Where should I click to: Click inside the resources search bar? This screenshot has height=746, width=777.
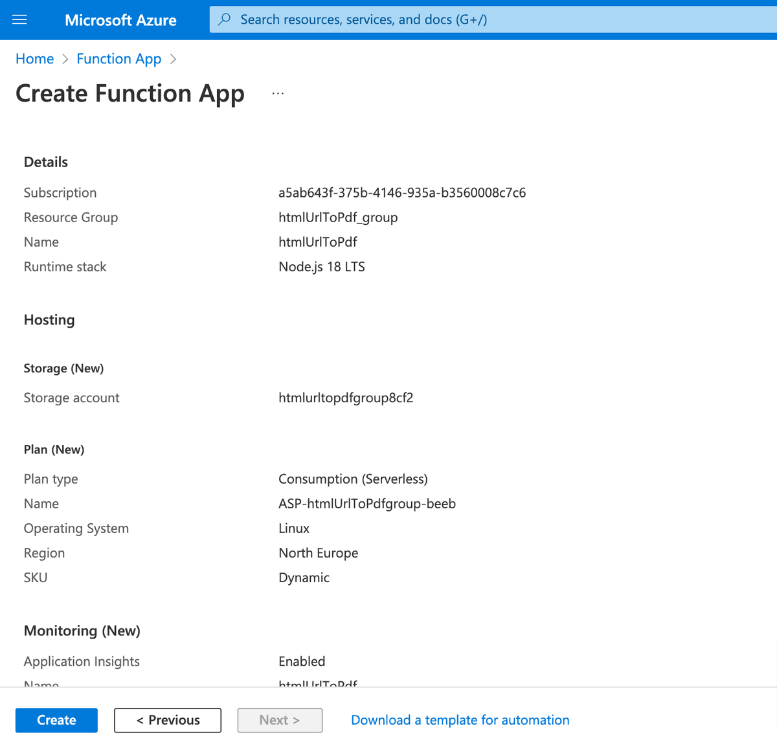point(453,19)
